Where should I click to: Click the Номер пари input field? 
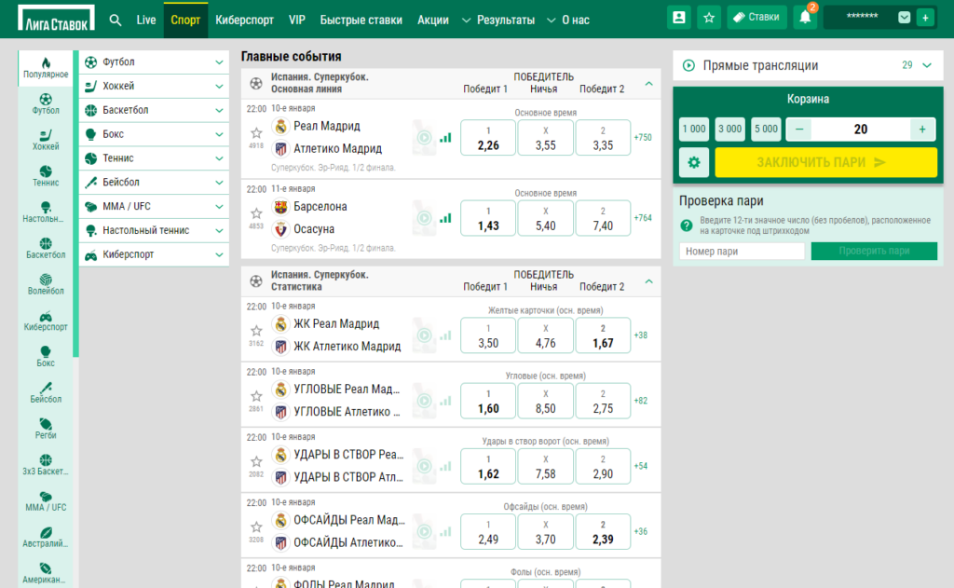(742, 251)
